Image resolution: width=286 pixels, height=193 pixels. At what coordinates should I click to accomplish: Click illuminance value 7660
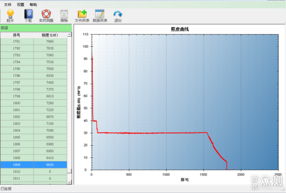click(x=50, y=41)
